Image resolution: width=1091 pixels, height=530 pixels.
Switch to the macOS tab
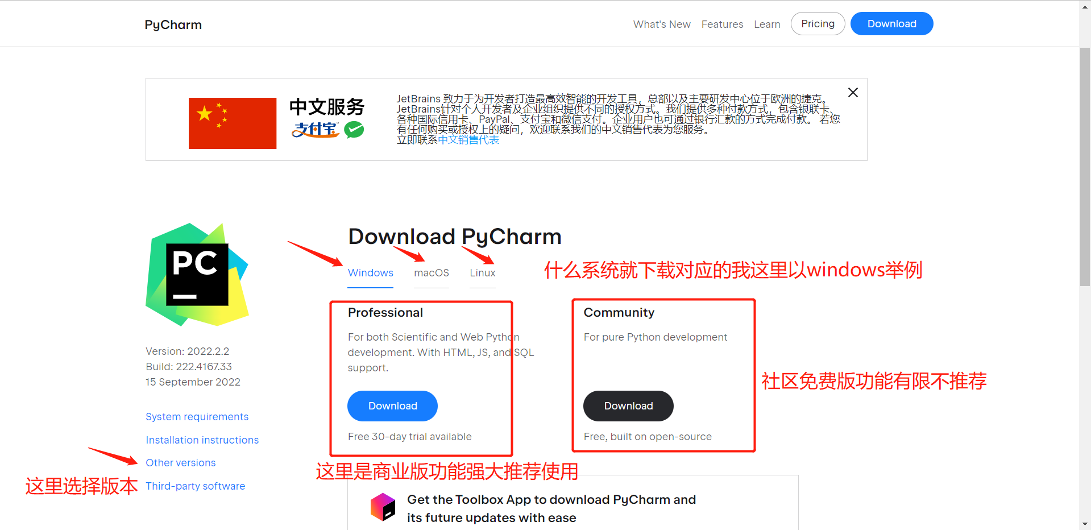click(x=432, y=273)
